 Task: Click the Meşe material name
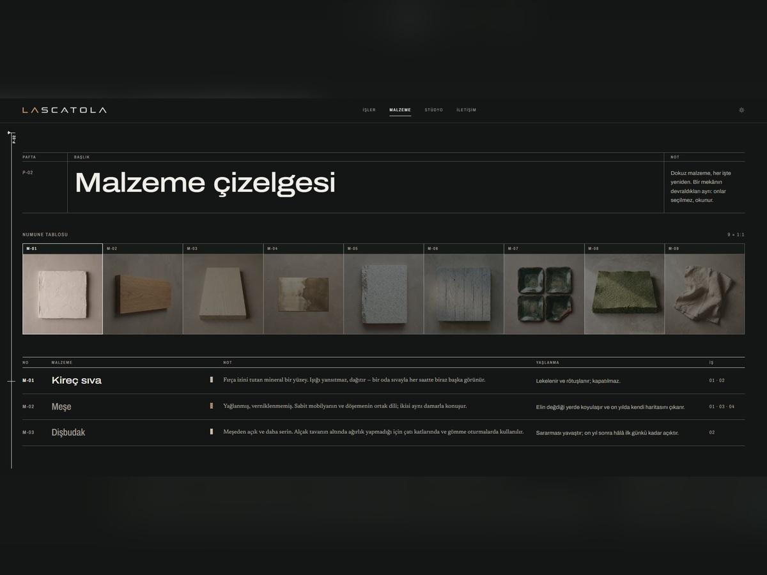(x=61, y=406)
